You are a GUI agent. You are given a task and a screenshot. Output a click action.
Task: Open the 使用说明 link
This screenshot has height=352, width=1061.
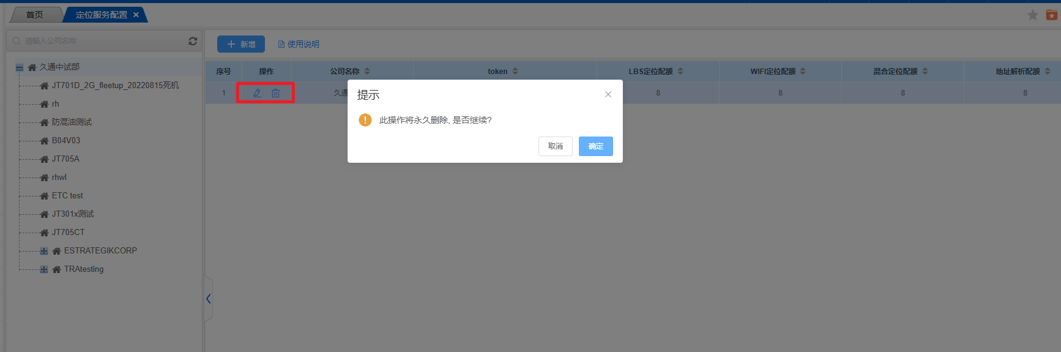[299, 44]
